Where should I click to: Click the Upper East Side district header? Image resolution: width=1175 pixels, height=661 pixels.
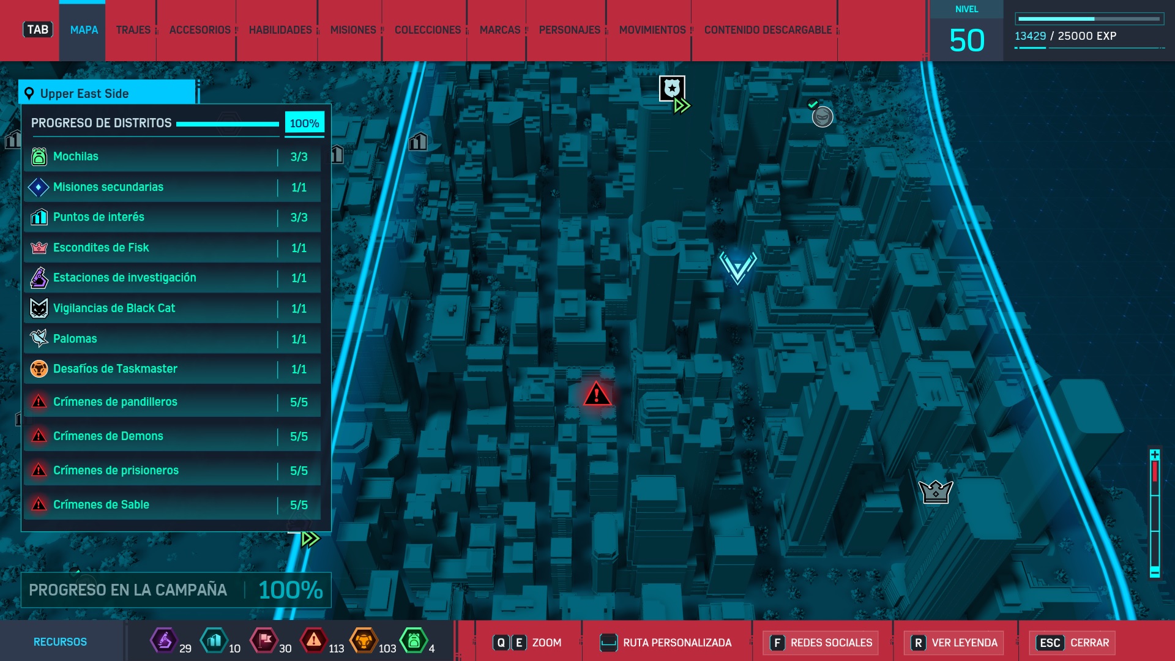108,94
